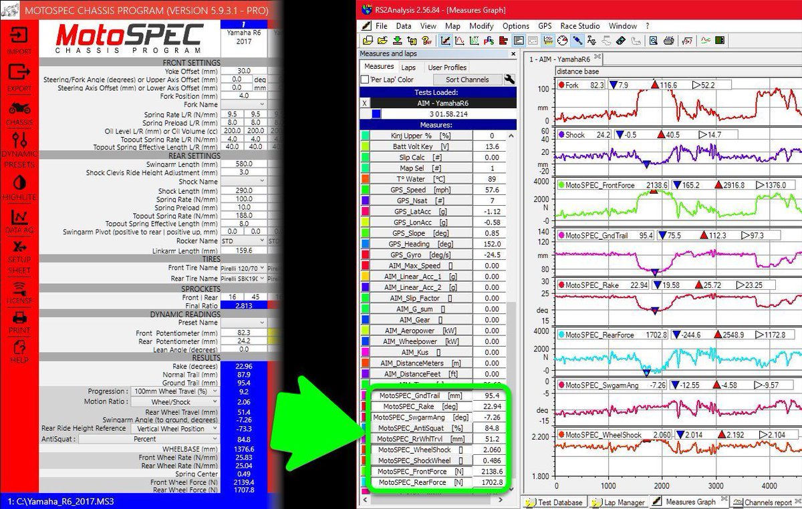Open the GPS menu
Screen dimensions: 802x509
pos(545,26)
